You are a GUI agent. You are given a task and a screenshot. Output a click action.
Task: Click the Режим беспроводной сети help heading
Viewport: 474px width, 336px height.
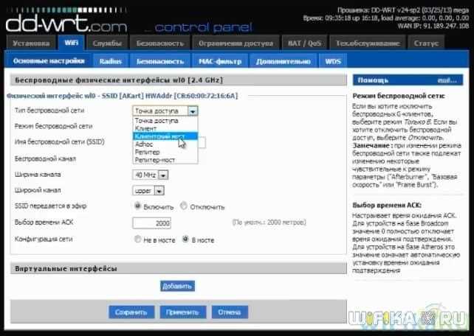click(399, 96)
